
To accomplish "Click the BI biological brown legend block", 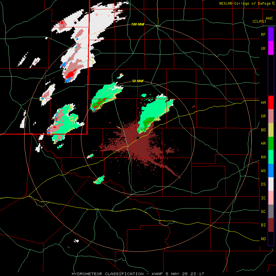I will (x=271, y=225).
